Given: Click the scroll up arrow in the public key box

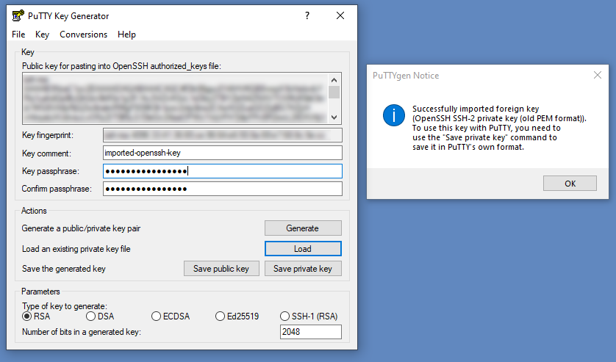Looking at the screenshot, I should 334,80.
